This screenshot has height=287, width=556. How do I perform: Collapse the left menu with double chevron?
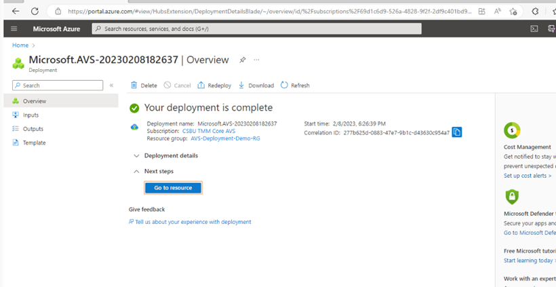[111, 85]
